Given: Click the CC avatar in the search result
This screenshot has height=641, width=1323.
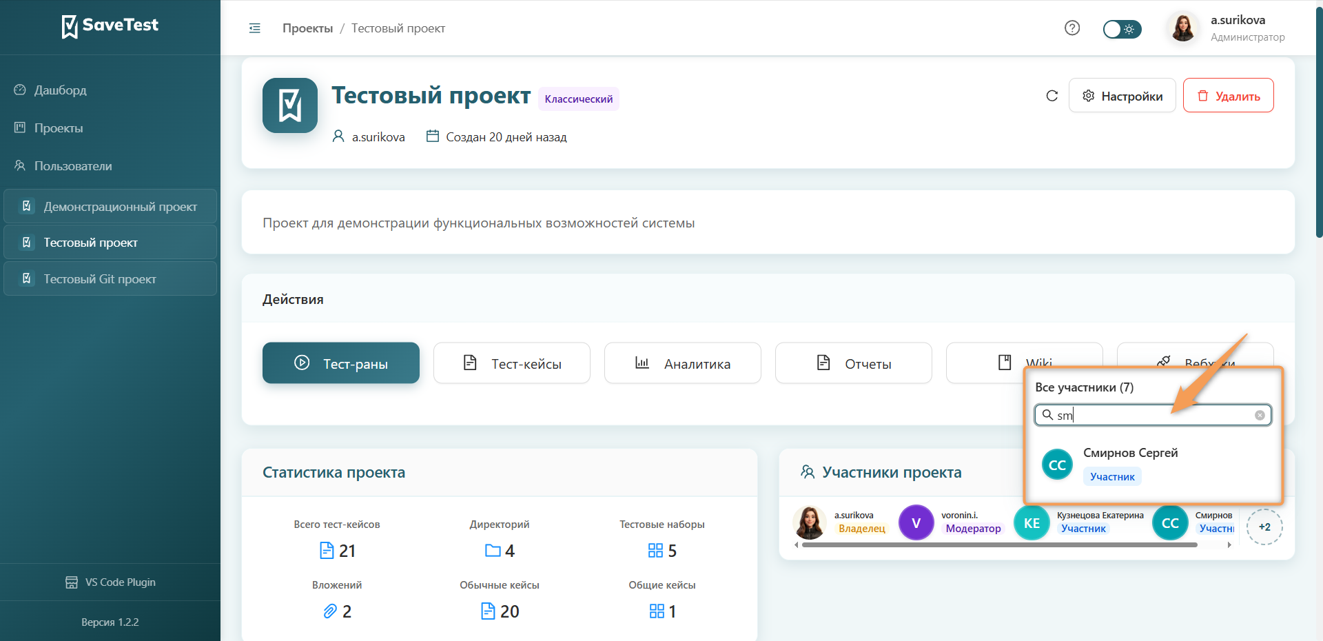Looking at the screenshot, I should [x=1057, y=465].
